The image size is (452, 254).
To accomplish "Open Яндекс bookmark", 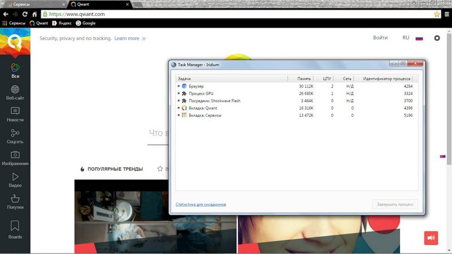I will [x=62, y=23].
